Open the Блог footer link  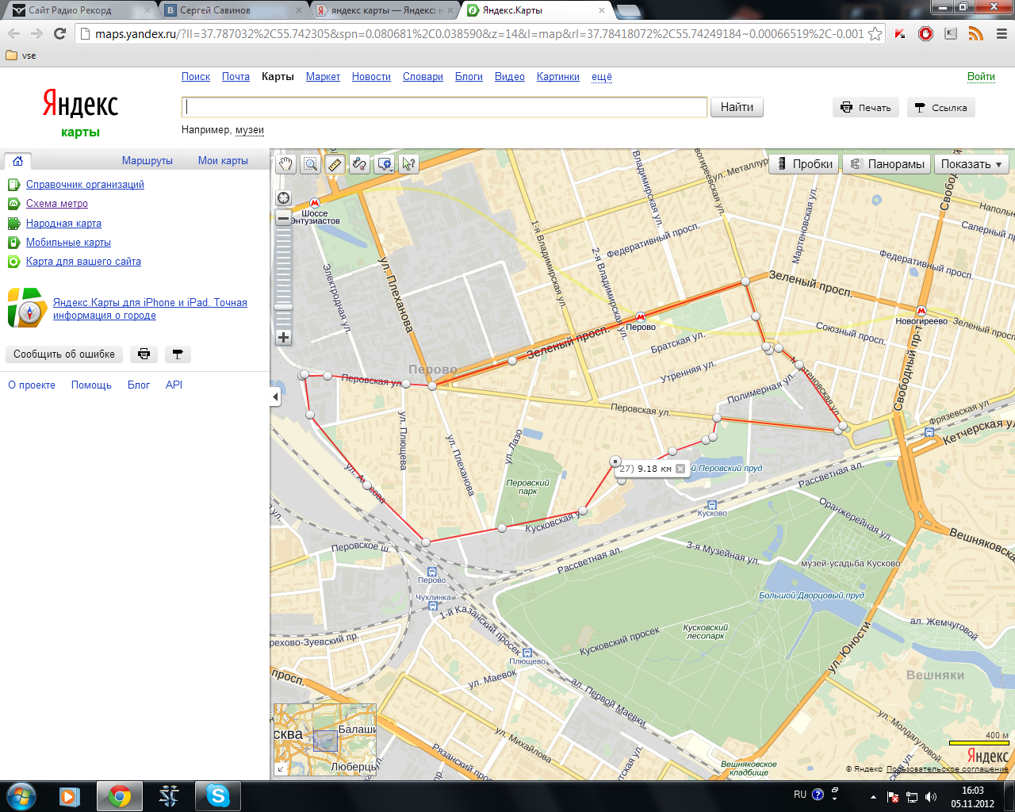(x=139, y=385)
